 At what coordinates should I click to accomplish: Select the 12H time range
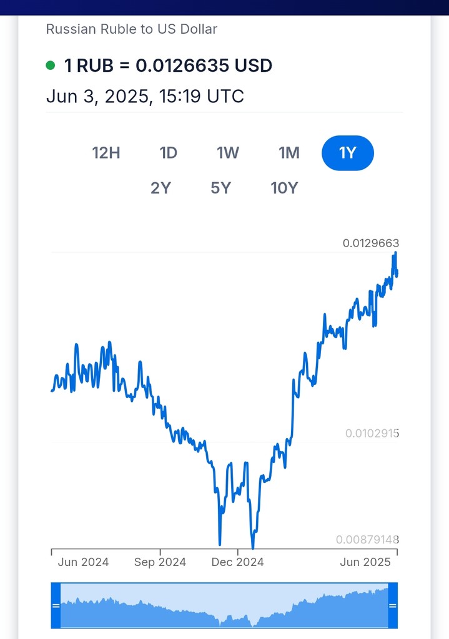click(x=106, y=153)
